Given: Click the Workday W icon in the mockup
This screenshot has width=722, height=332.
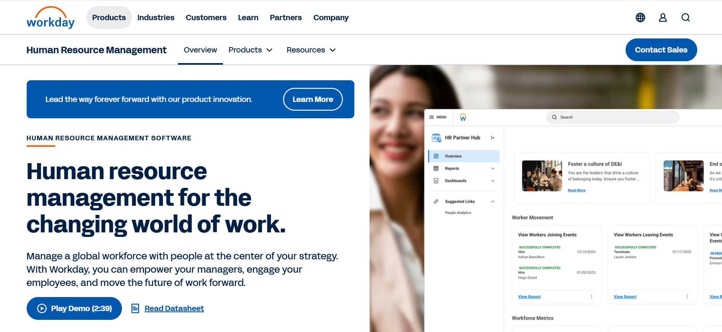Looking at the screenshot, I should click(x=463, y=117).
